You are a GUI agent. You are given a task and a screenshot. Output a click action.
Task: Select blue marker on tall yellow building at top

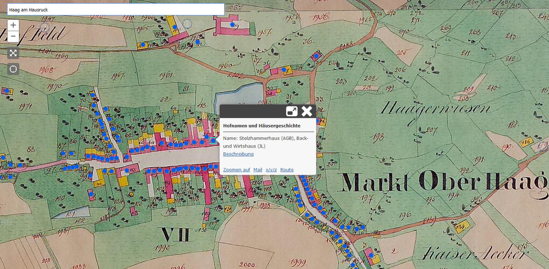(174, 27)
